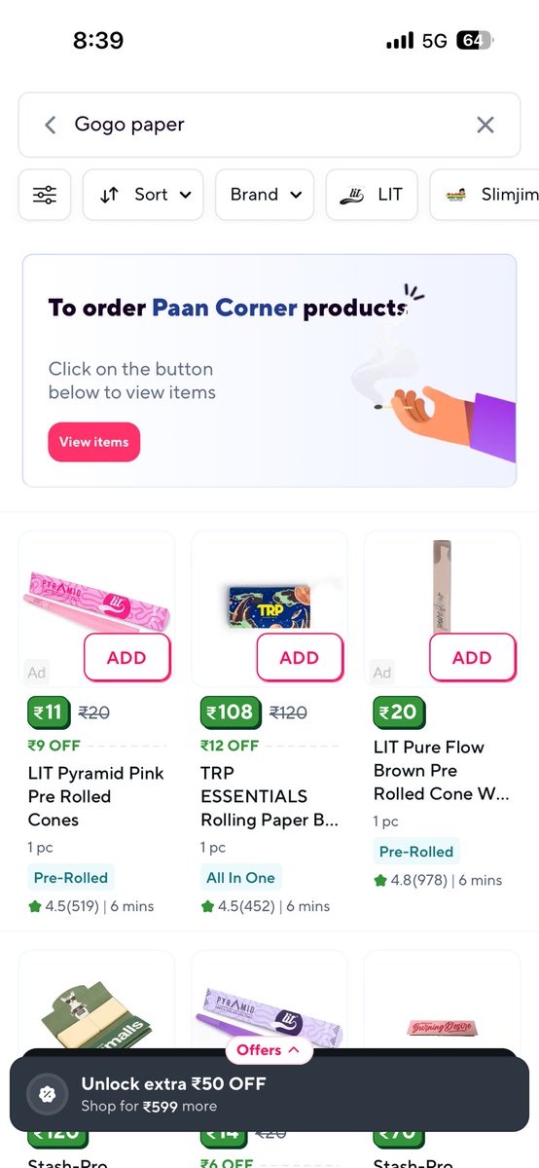The height and width of the screenshot is (1168, 539).
Task: Select the Slimjim brand filter chip
Action: pos(486,195)
